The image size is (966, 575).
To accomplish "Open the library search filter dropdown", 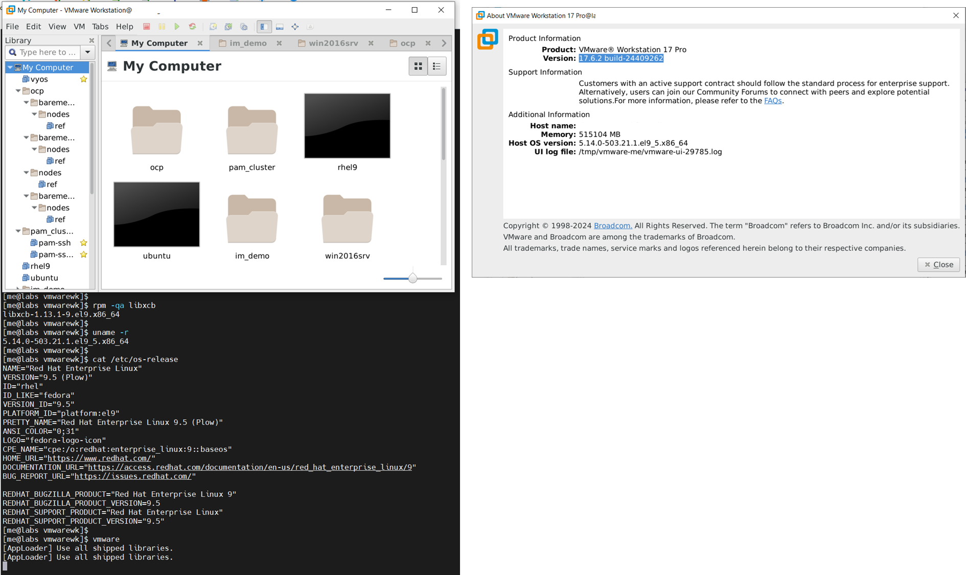I will [88, 52].
